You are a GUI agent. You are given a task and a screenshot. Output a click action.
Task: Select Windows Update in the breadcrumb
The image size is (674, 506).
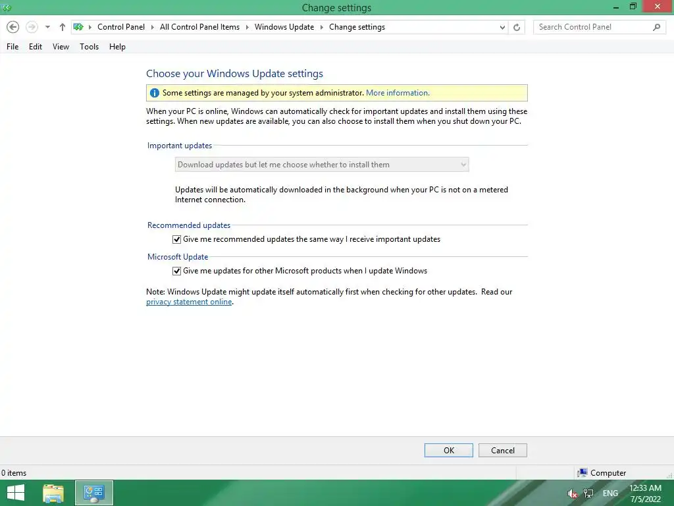[284, 27]
